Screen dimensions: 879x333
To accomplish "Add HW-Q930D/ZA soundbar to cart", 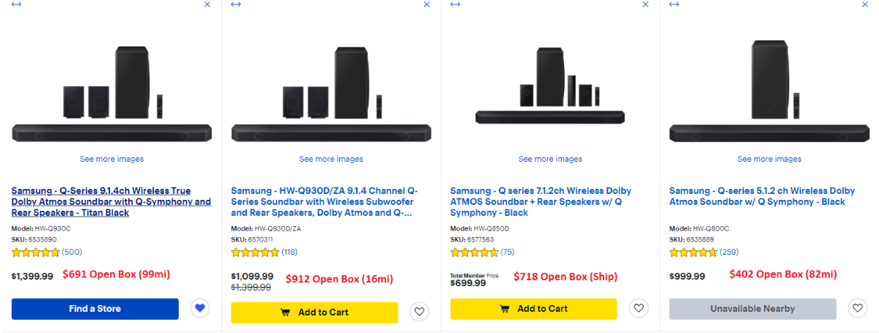I will (314, 313).
